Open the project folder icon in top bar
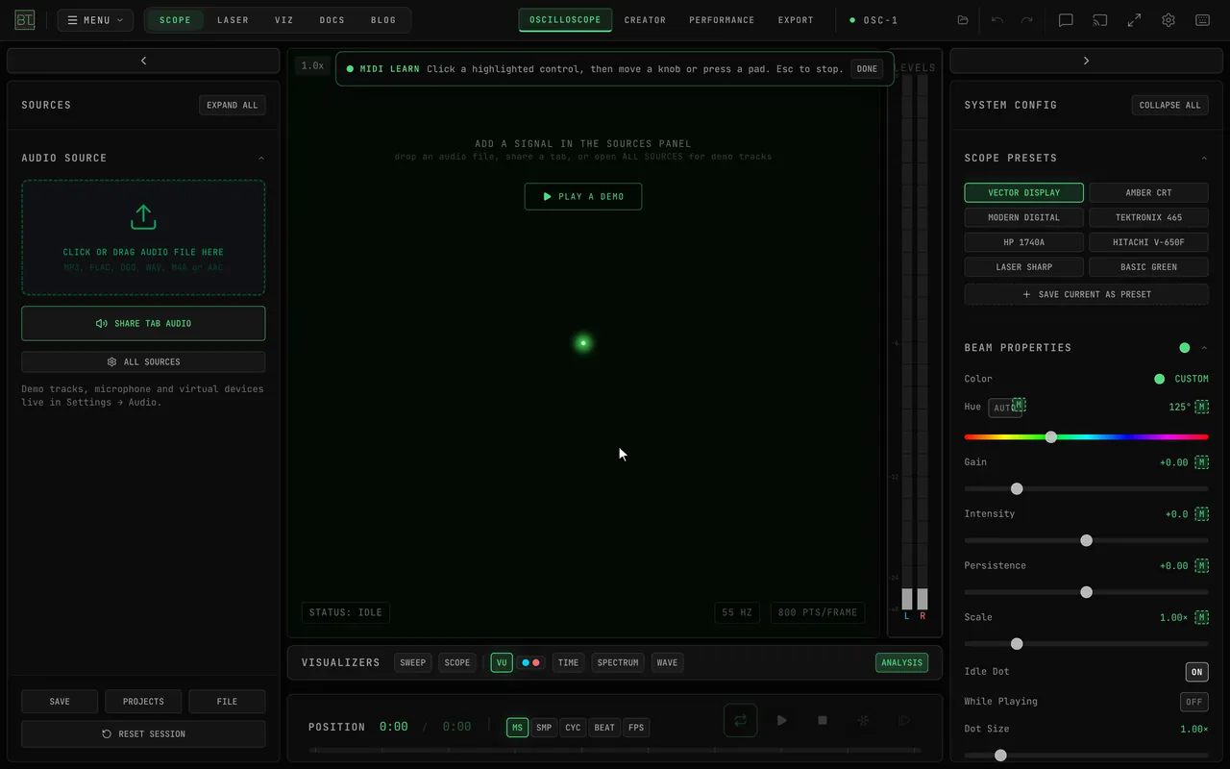 [963, 20]
